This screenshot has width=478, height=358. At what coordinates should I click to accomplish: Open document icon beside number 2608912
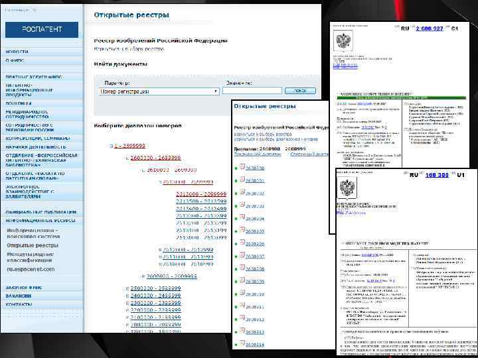click(242, 318)
